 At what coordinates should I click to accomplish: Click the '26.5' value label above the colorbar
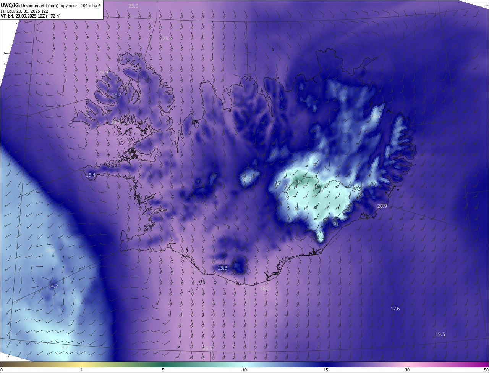pyautogui.click(x=207, y=349)
